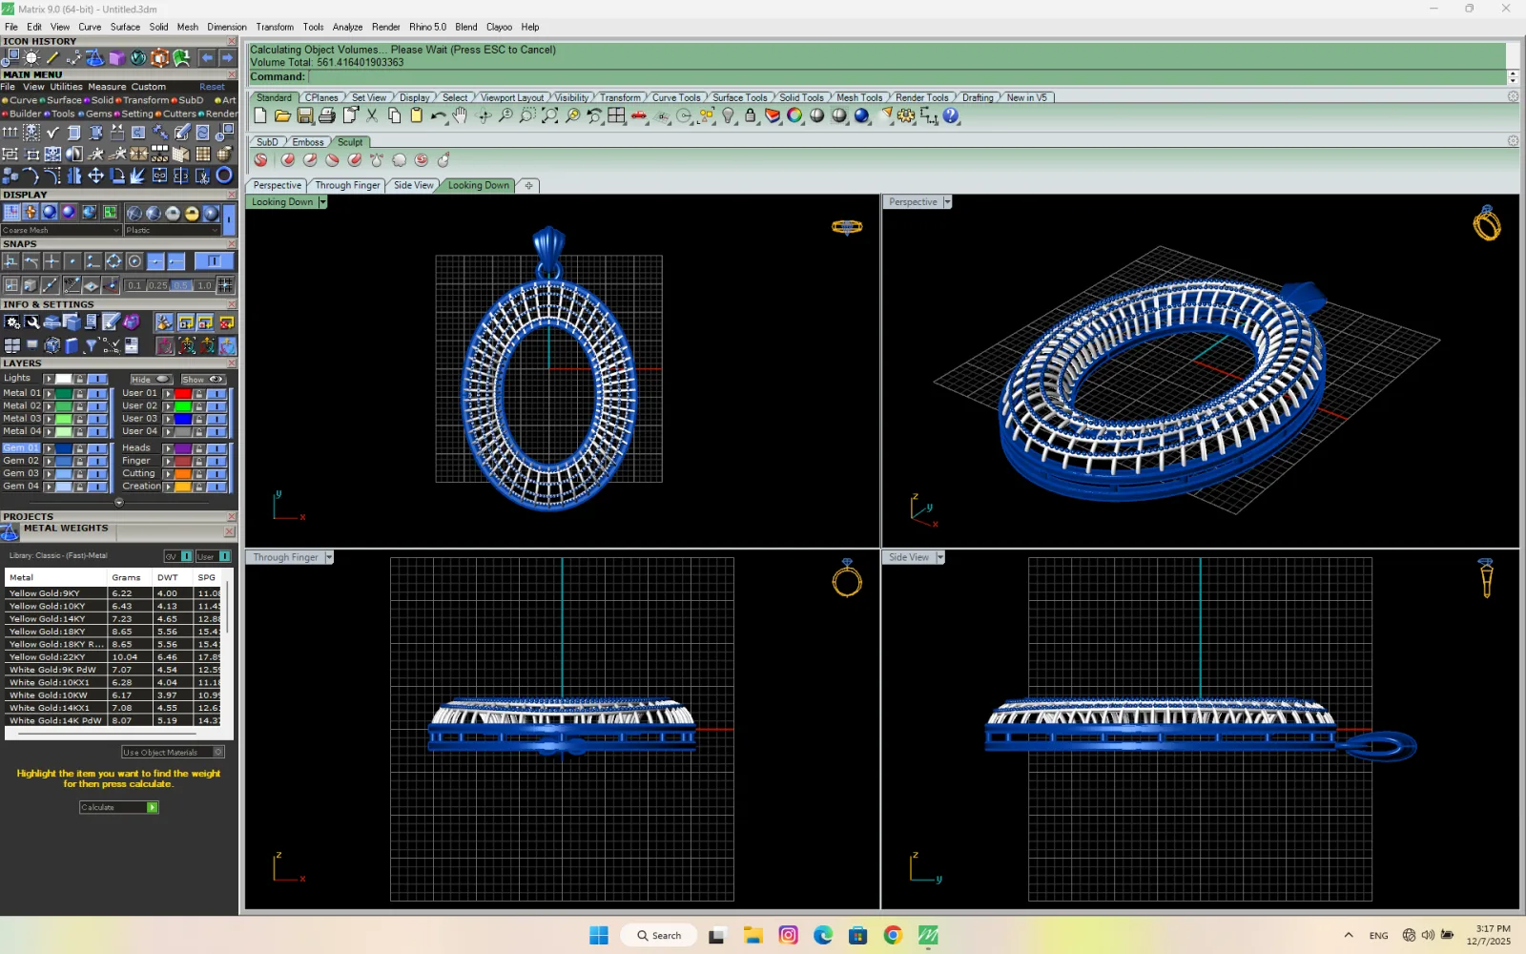Image resolution: width=1526 pixels, height=954 pixels.
Task: Toggle the Use Object Materials option
Action: point(173,753)
